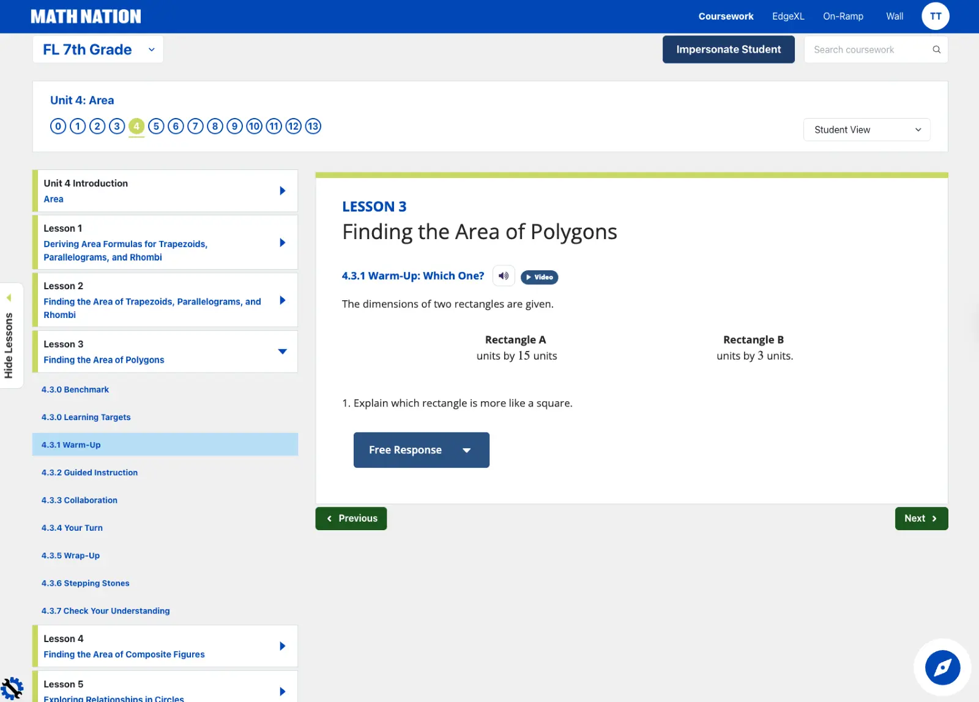Jump to section 0 circle in Unit 4

point(58,127)
